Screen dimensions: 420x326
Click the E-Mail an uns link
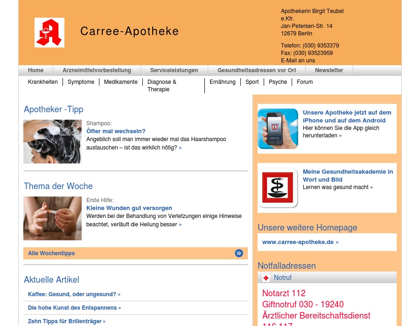point(298,61)
